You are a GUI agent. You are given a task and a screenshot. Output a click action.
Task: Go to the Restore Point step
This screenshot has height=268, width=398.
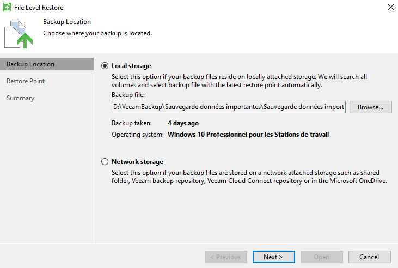pos(26,81)
